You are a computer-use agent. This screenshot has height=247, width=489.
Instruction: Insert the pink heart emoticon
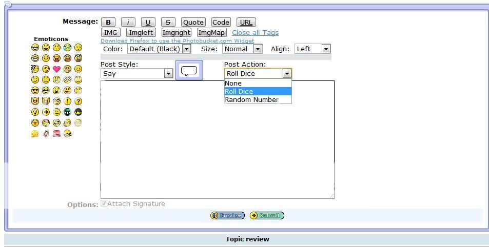click(56, 69)
